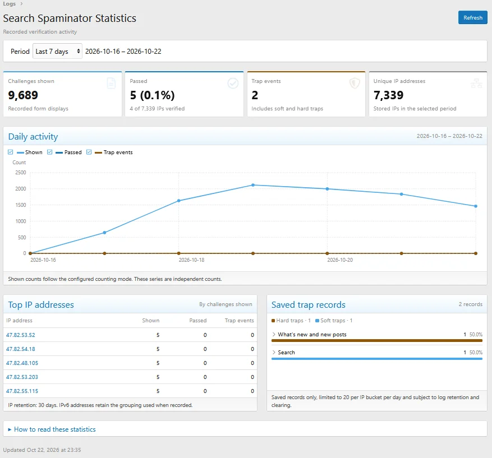This screenshot has height=458, width=492.
Task: Click the Daily activity heading
Action: click(33, 137)
